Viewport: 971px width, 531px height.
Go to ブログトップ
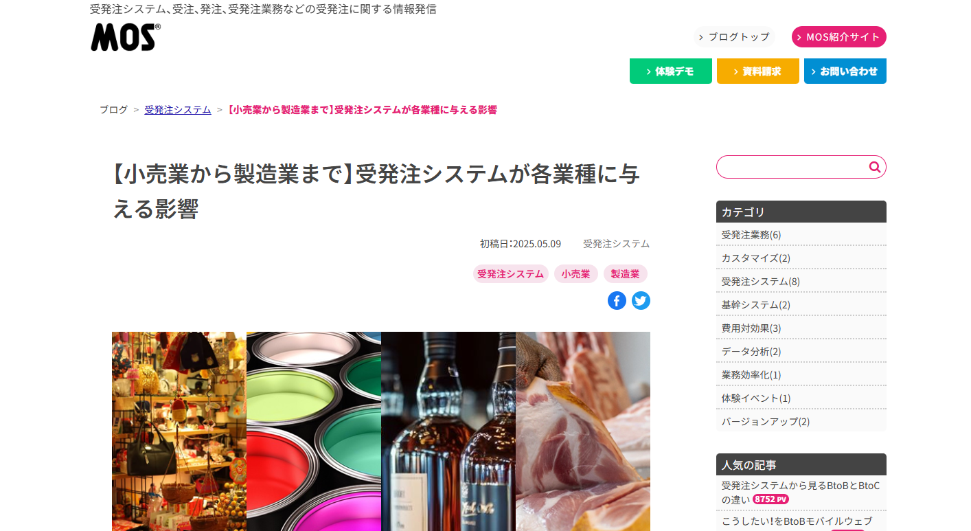coord(733,37)
